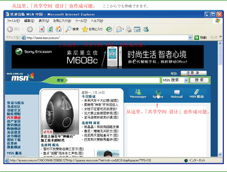Expand the Mail button dropdown arrow
The height and width of the screenshot is (172, 227).
tap(123, 29)
